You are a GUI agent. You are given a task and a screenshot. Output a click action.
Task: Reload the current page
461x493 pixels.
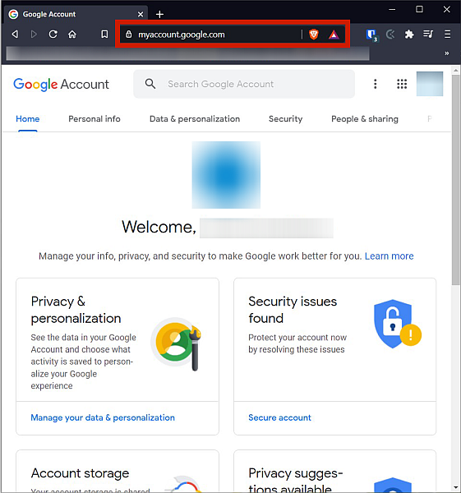[53, 34]
